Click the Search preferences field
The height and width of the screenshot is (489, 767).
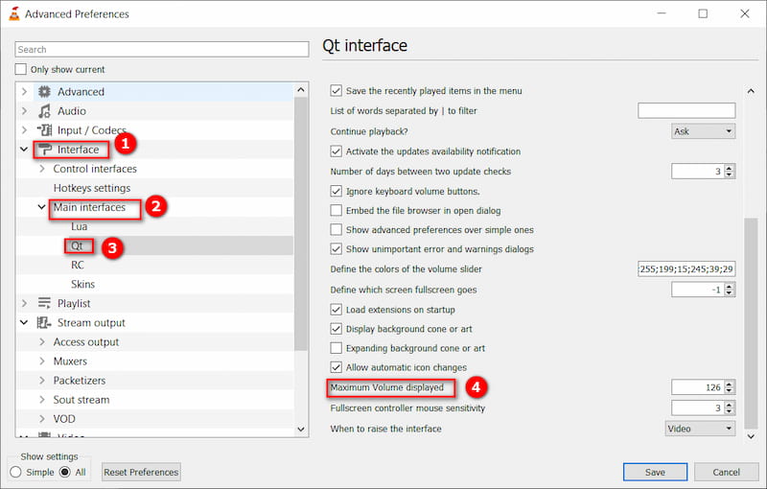pyautogui.click(x=161, y=49)
